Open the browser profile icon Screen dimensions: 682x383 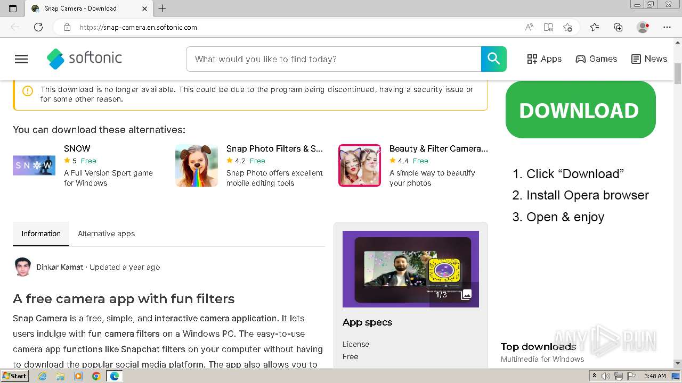(643, 27)
